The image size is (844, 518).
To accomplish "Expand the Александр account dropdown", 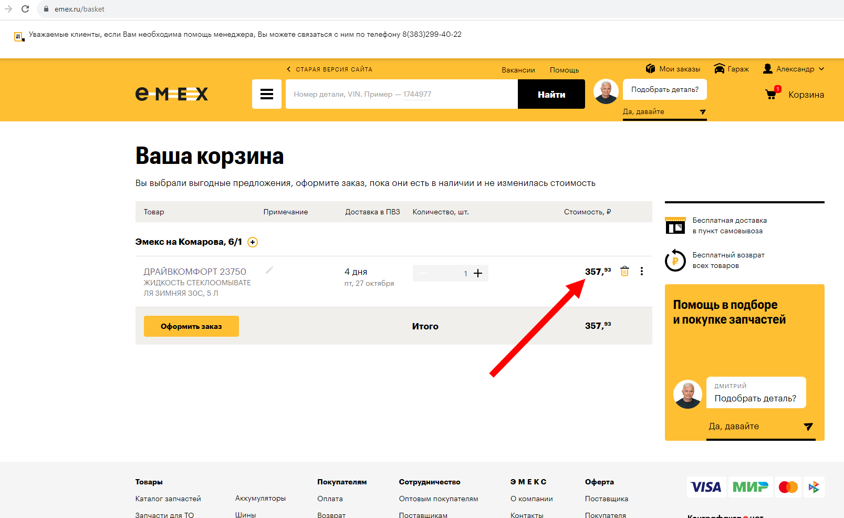I will pyautogui.click(x=794, y=69).
